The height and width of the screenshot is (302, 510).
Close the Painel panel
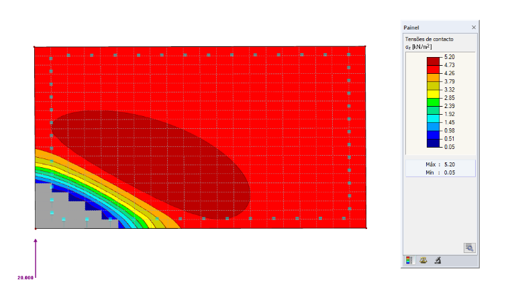(474, 28)
